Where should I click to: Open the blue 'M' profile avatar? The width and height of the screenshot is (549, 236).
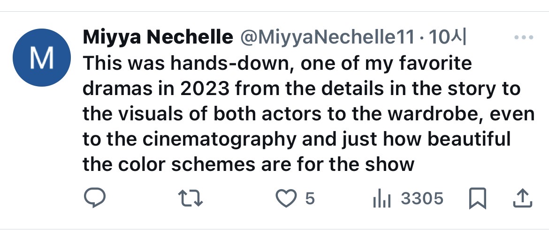[x=41, y=58]
